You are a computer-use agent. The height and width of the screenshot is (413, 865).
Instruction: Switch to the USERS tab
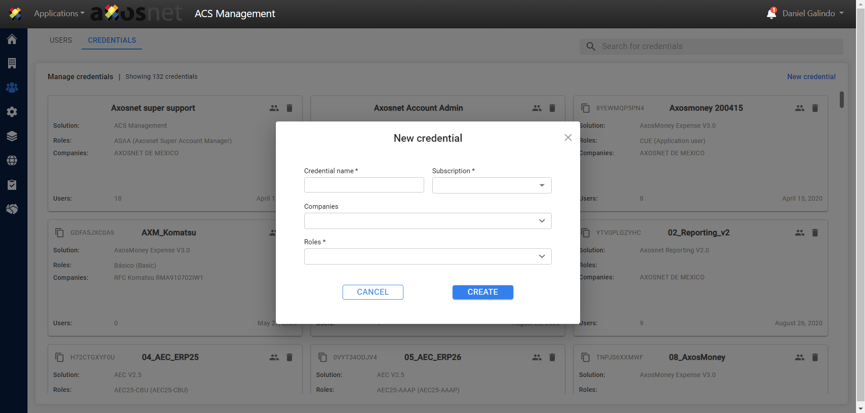tap(61, 40)
